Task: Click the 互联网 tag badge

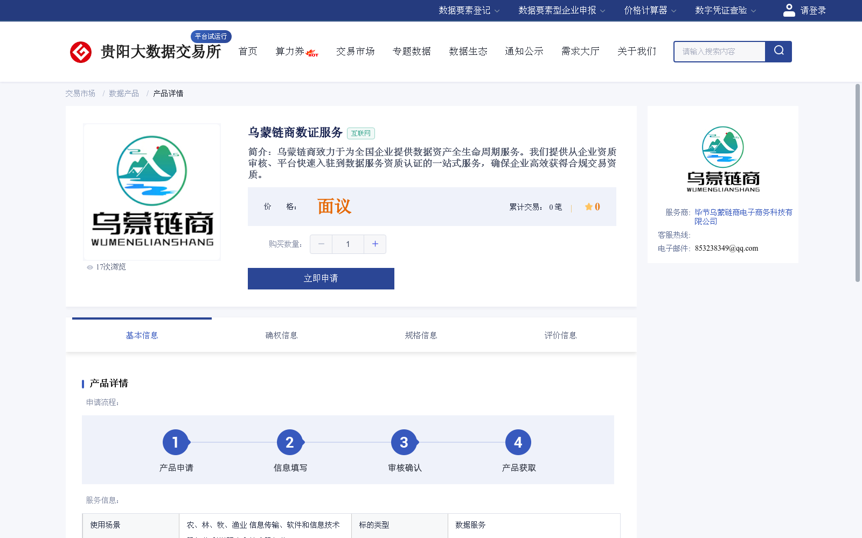Action: coord(361,133)
